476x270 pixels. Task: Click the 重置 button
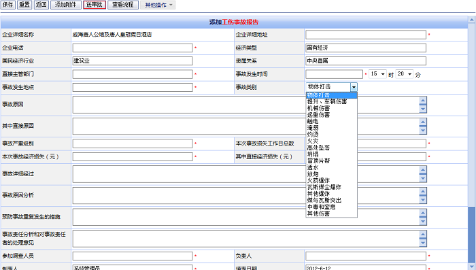(x=24, y=5)
